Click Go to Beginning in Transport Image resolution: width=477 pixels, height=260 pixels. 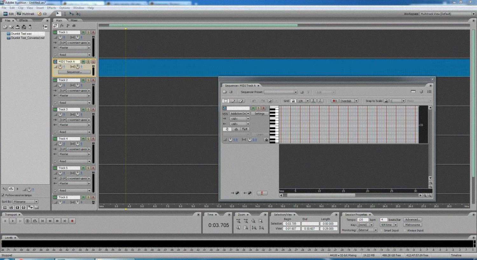(x=43, y=221)
